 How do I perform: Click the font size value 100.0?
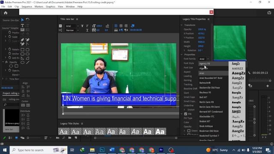point(99,26)
